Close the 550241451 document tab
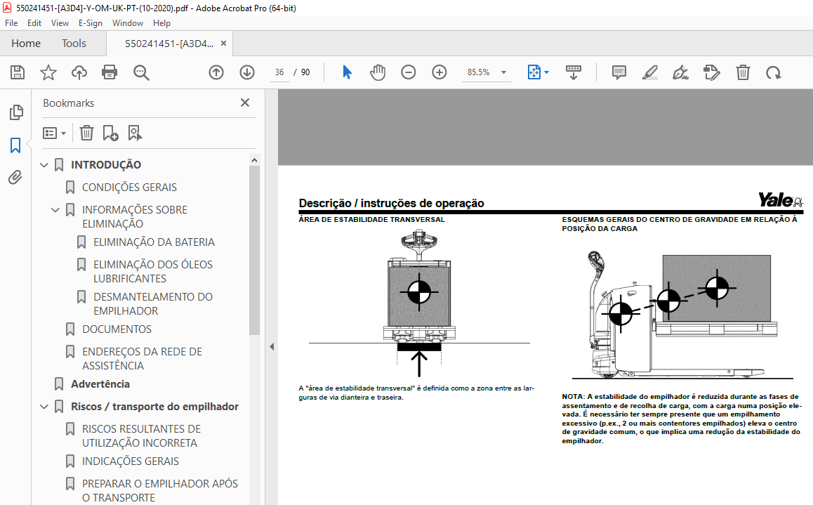This screenshot has height=505, width=813. [x=223, y=44]
